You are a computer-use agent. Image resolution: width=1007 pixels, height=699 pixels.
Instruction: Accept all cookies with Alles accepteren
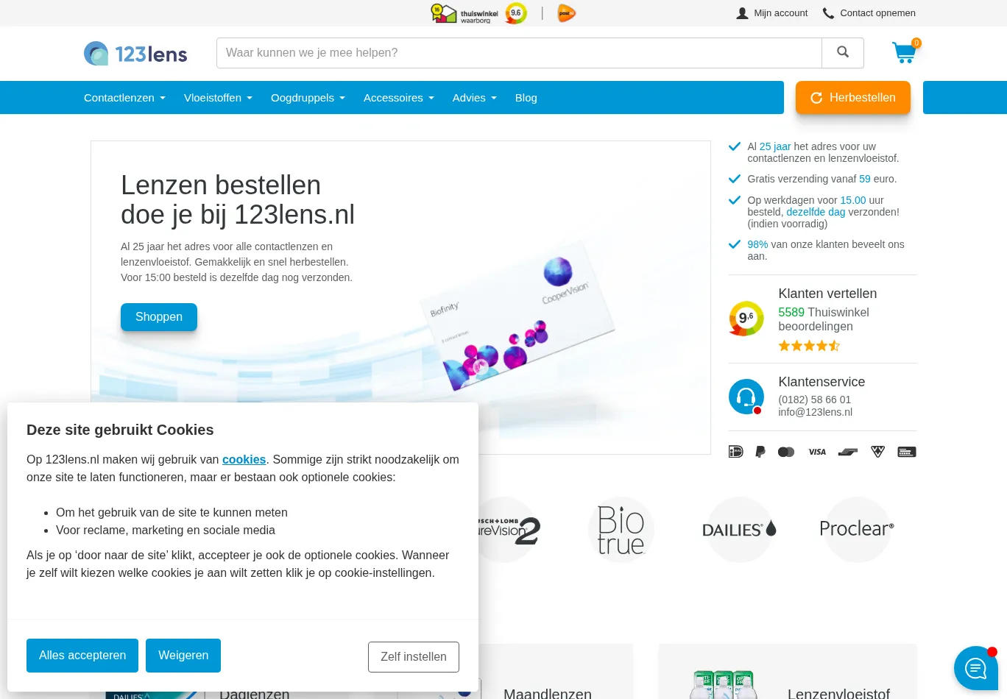(82, 656)
